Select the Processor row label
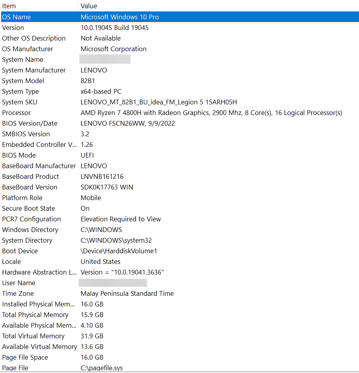The width and height of the screenshot is (359, 373). (17, 113)
